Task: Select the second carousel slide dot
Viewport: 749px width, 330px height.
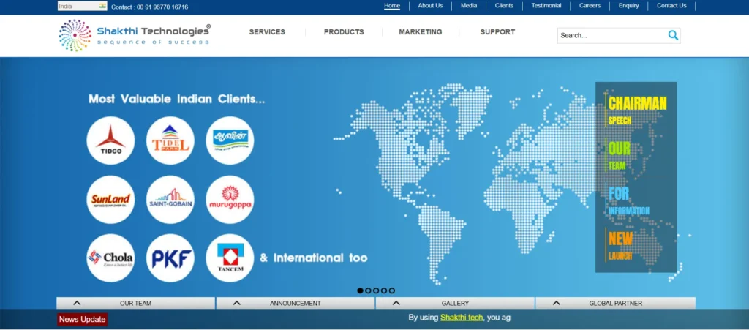Action: pos(369,290)
